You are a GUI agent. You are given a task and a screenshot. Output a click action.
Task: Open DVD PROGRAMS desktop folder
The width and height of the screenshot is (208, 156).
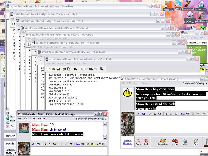(x=190, y=17)
